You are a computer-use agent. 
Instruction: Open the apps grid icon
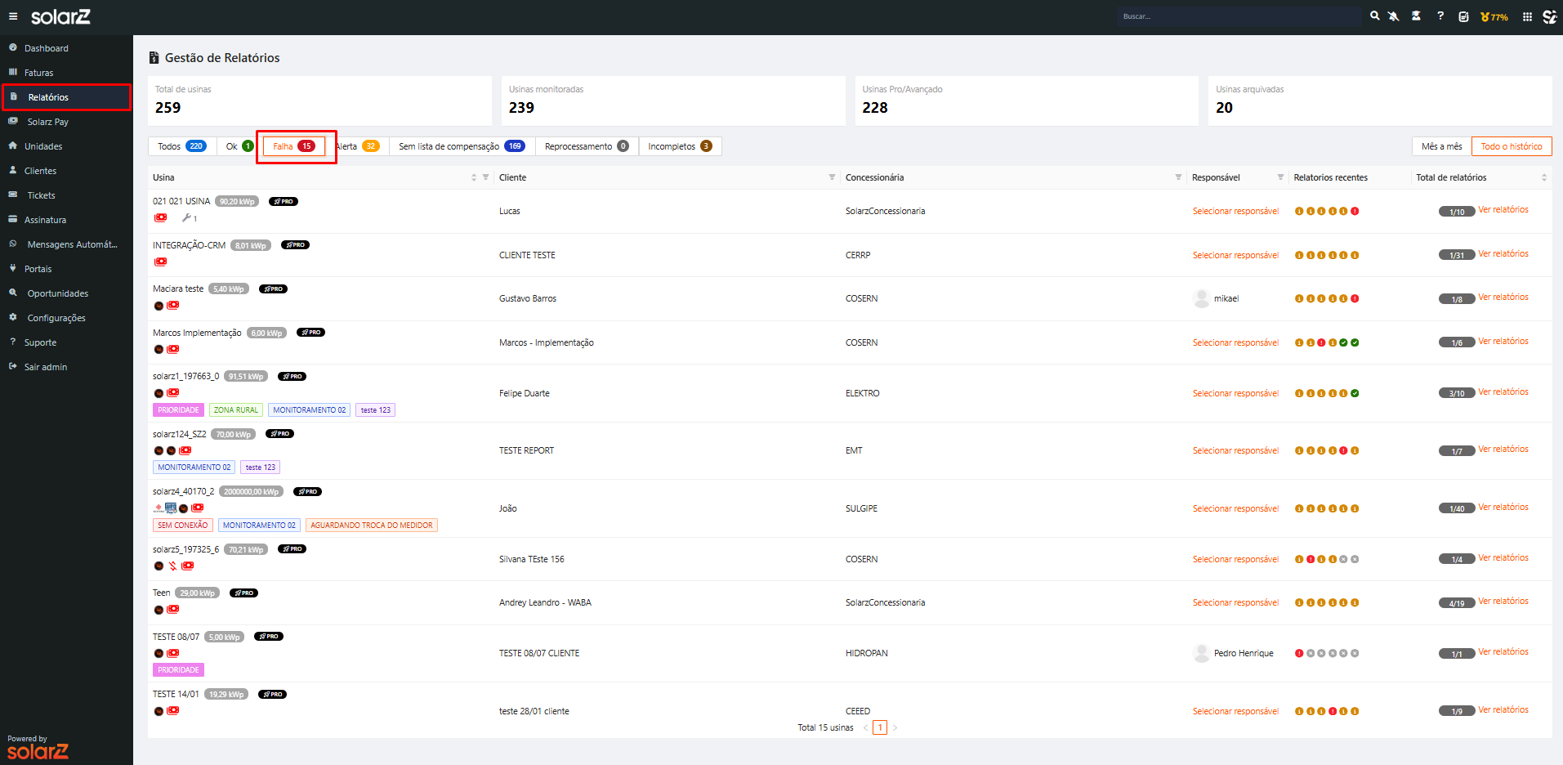pyautogui.click(x=1527, y=16)
